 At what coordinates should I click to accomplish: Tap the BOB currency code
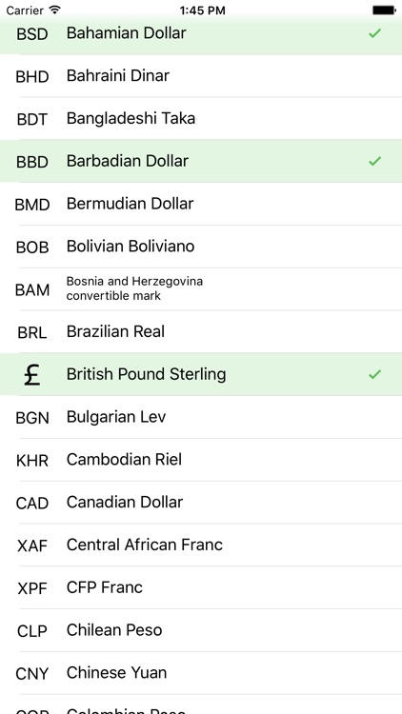pos(32,248)
